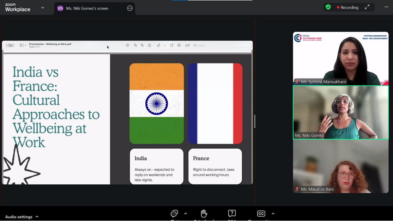
Task: Select Ms. Maud Le Bars video tile
Action: [x=341, y=166]
